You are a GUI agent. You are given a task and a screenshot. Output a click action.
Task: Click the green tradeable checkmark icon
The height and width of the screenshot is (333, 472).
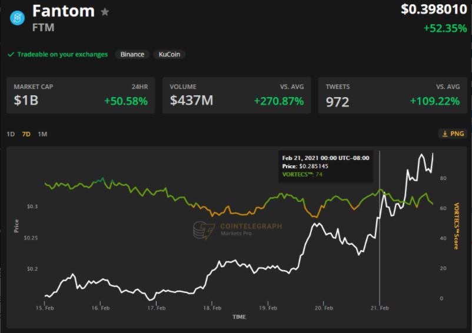[x=11, y=54]
